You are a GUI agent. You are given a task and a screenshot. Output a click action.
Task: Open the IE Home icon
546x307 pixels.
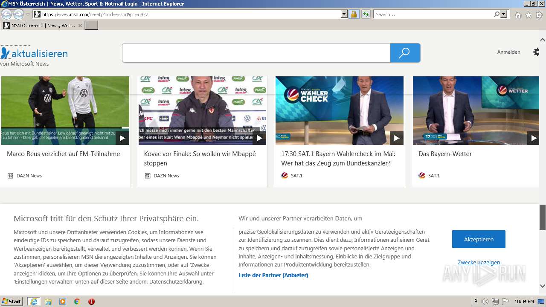(518, 15)
